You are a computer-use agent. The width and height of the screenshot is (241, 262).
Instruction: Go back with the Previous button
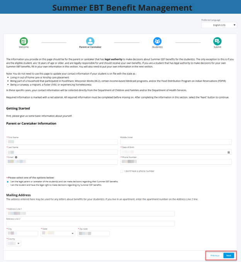tap(215, 255)
